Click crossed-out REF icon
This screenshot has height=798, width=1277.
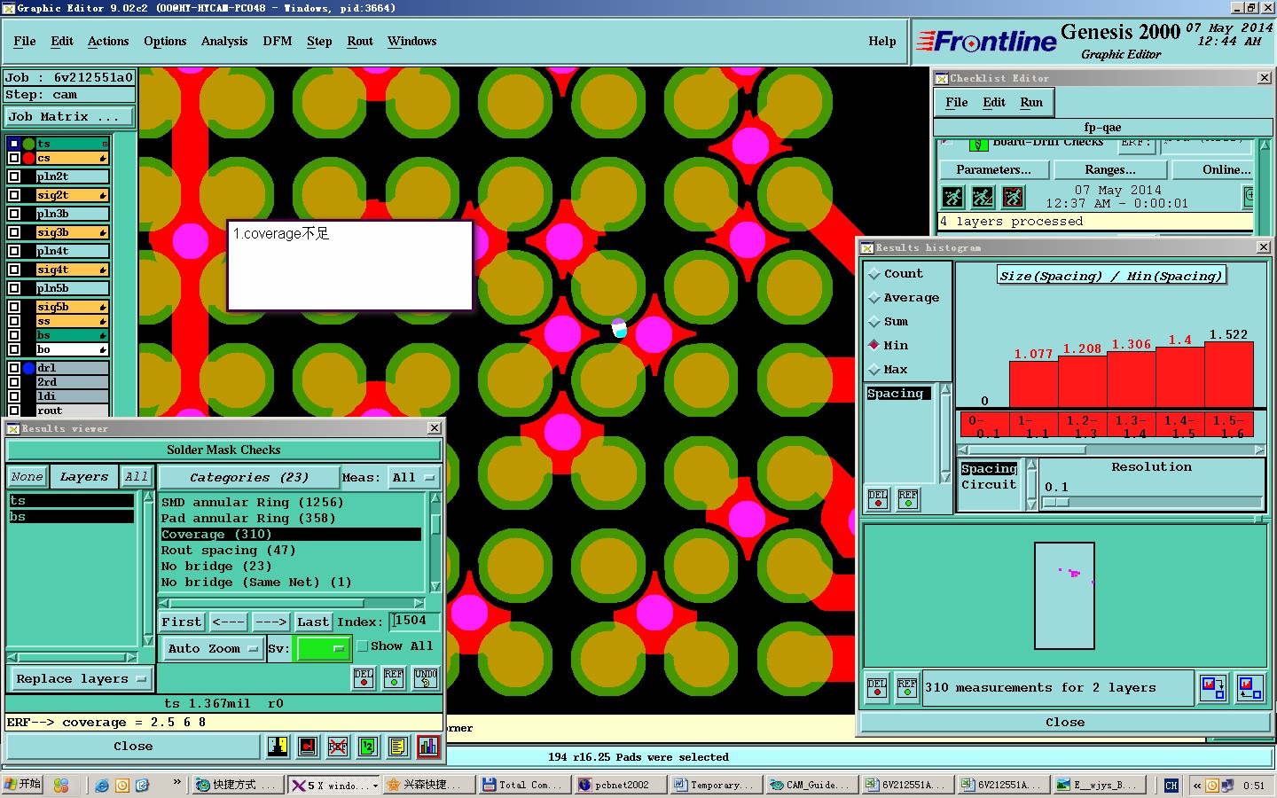pyautogui.click(x=338, y=747)
